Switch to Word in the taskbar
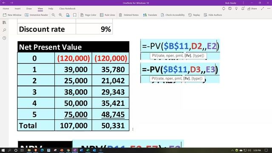The width and height of the screenshot is (272, 153). tap(81, 150)
